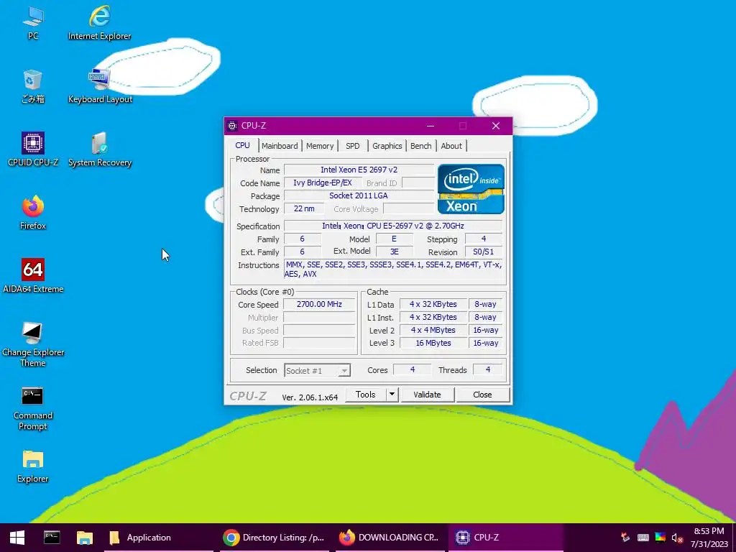Open the clock showing 8:53 PM
The image size is (736, 552).
pos(709,538)
